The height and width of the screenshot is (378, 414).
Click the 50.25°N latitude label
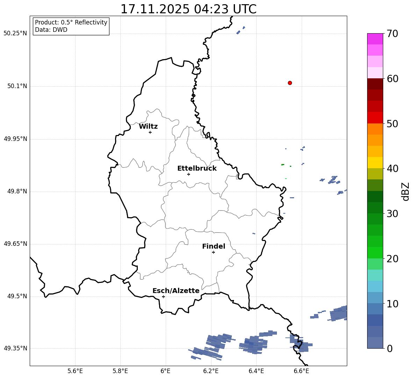pos(15,34)
